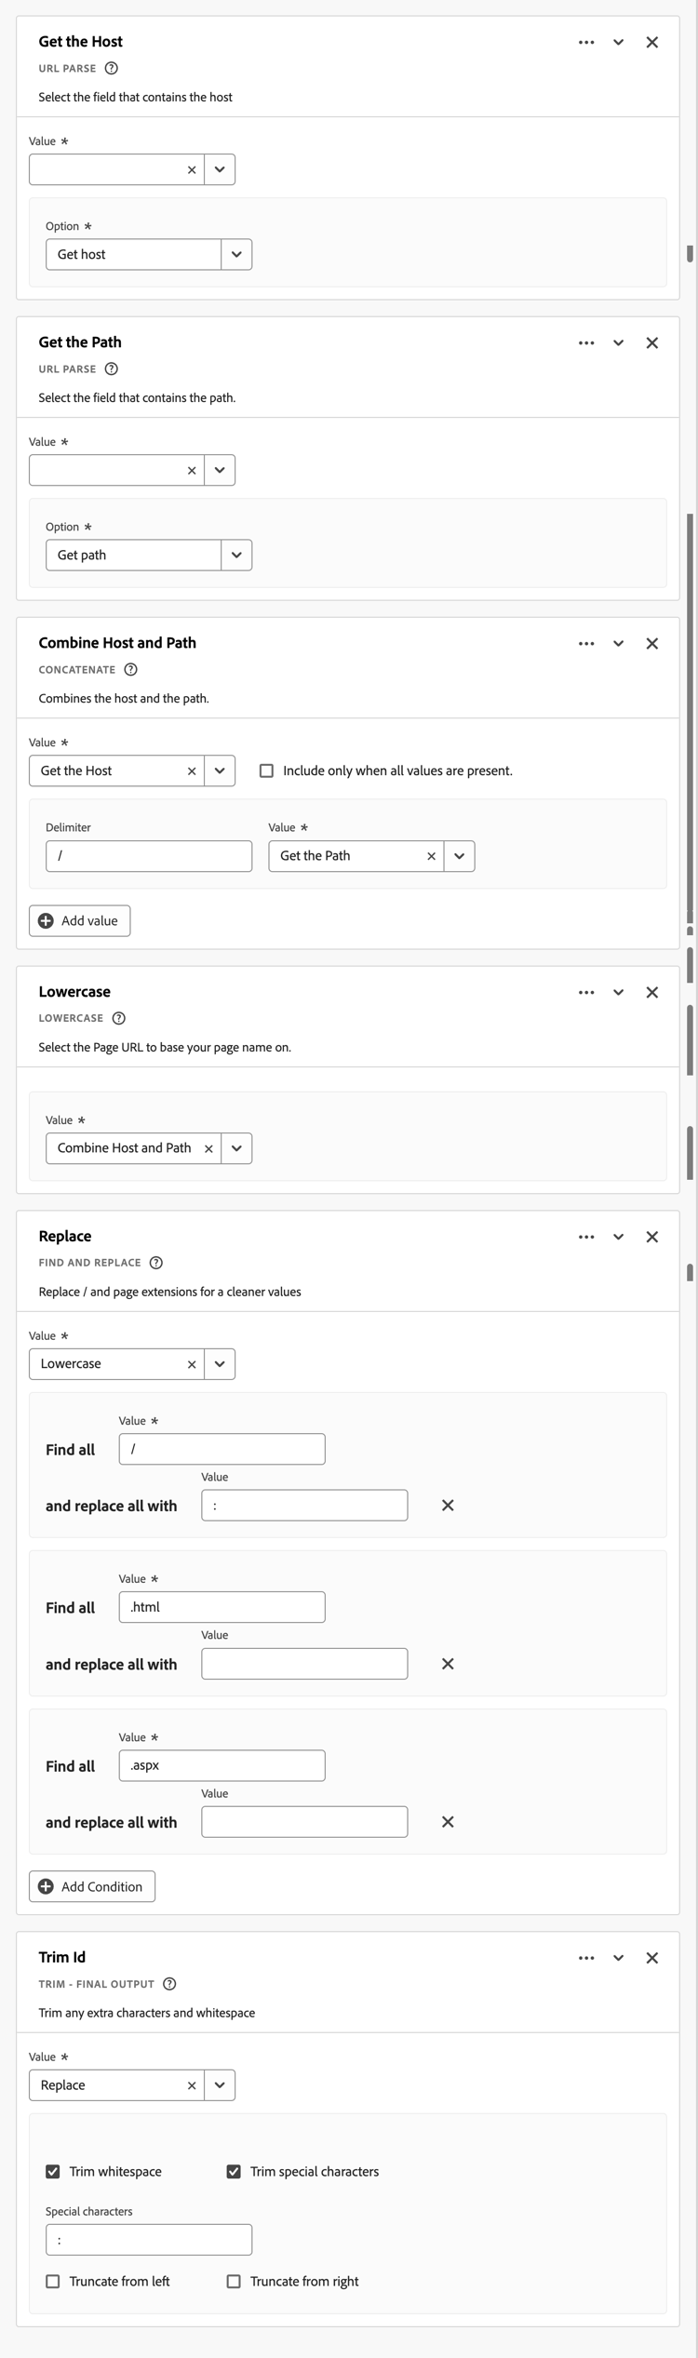
Task: Click the Special characters input field
Action: pos(149,2240)
